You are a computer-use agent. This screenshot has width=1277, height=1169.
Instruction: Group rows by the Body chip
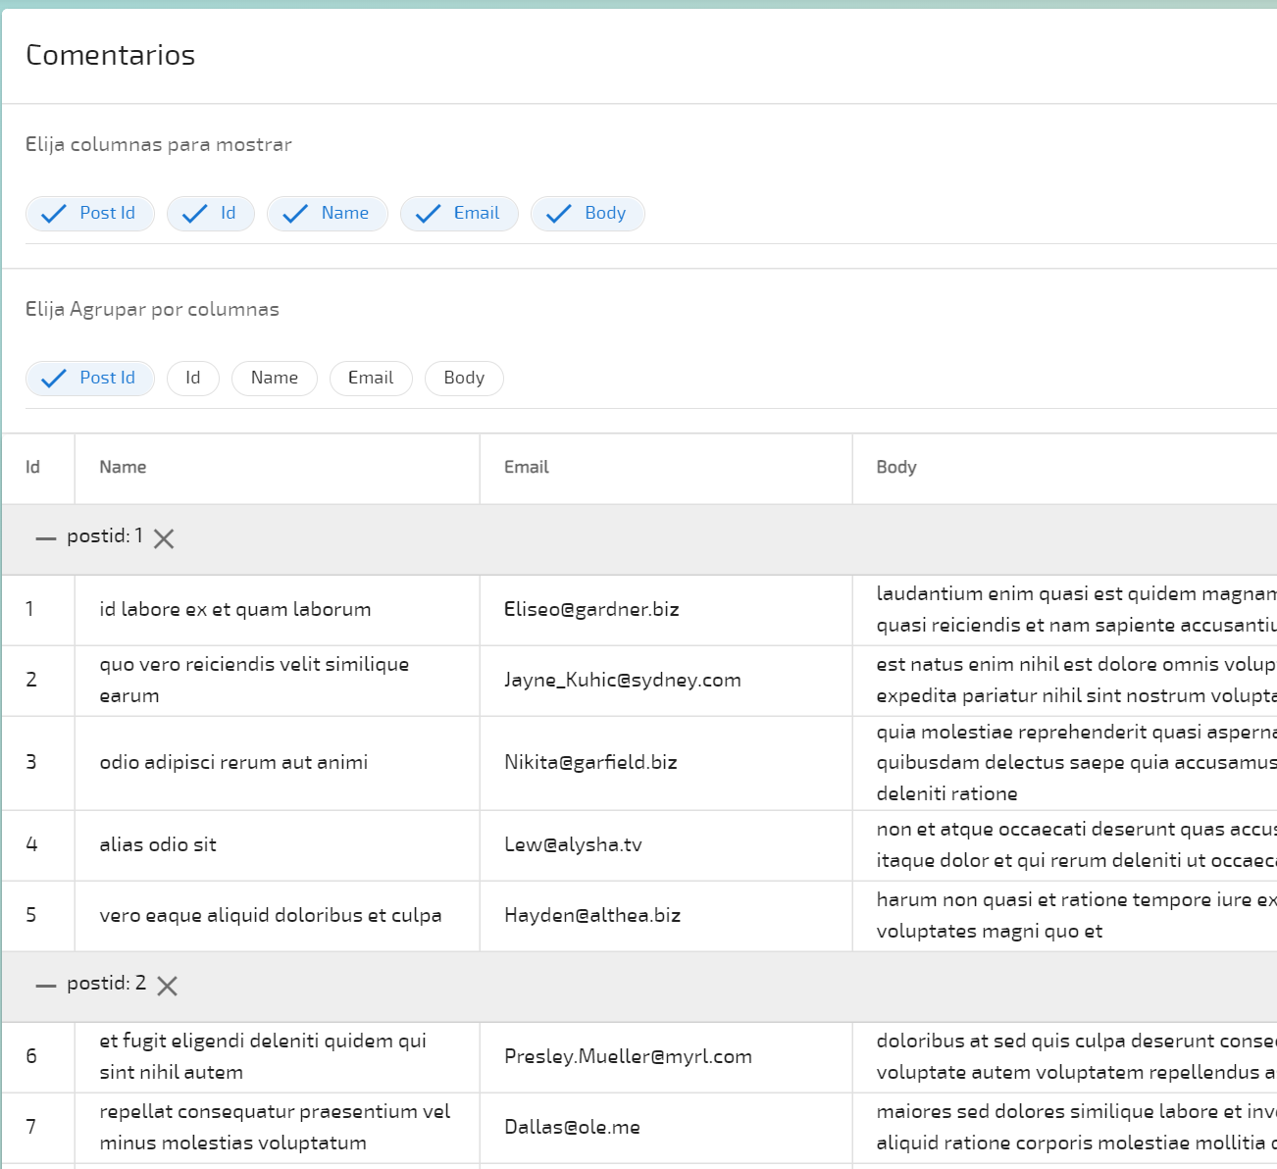tap(464, 379)
